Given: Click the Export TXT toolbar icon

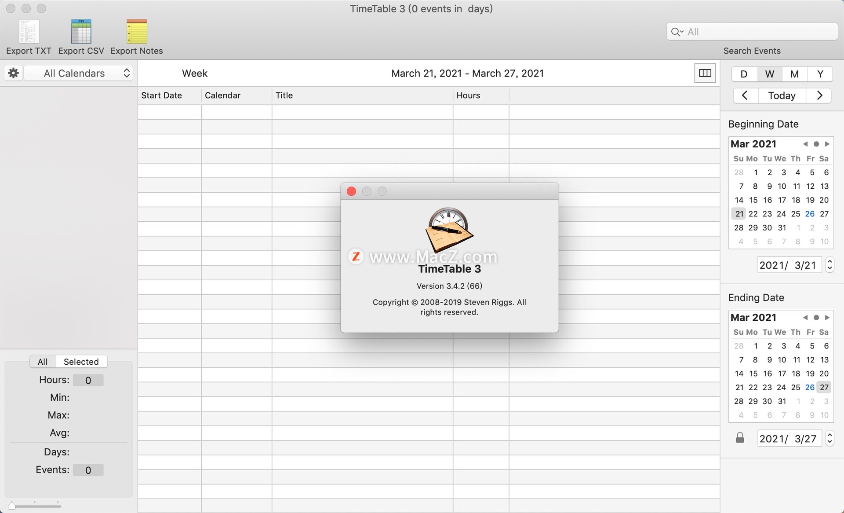Looking at the screenshot, I should [x=29, y=32].
